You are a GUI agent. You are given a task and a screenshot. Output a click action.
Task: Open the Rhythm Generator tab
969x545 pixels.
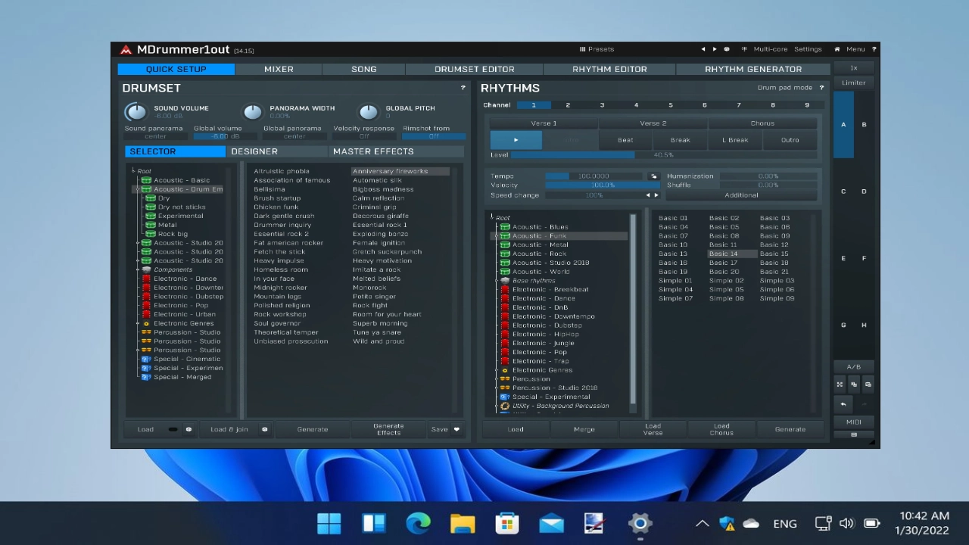tap(753, 69)
